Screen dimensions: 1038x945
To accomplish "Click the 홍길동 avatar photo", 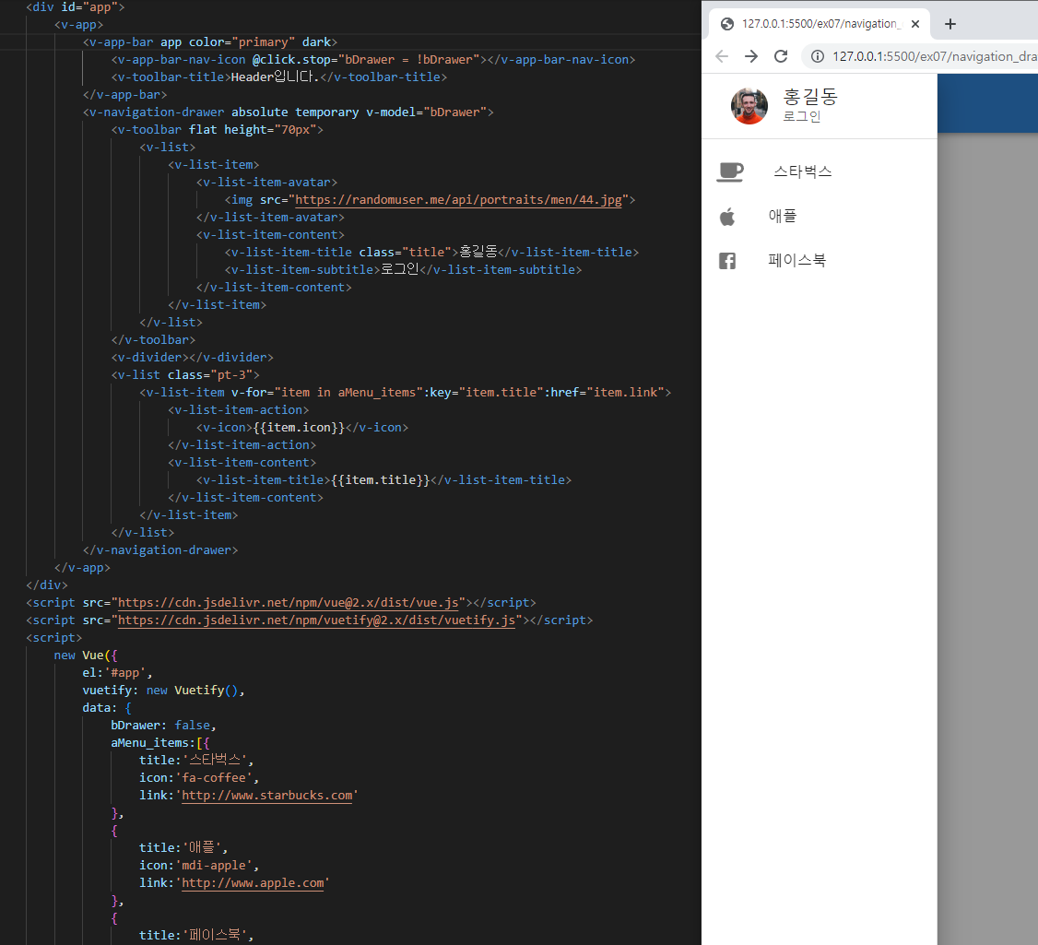I will [749, 106].
